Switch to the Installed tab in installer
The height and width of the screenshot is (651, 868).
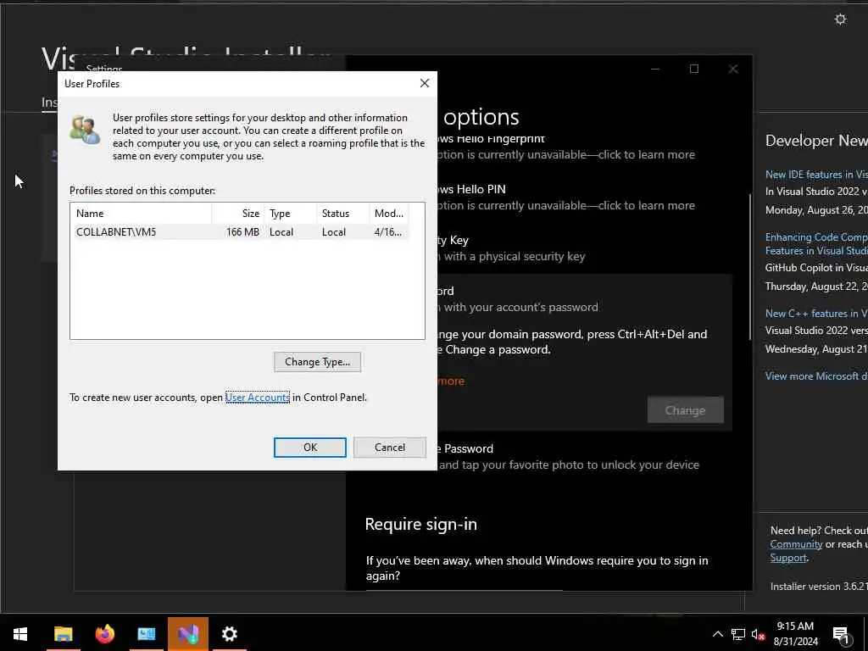(x=49, y=103)
